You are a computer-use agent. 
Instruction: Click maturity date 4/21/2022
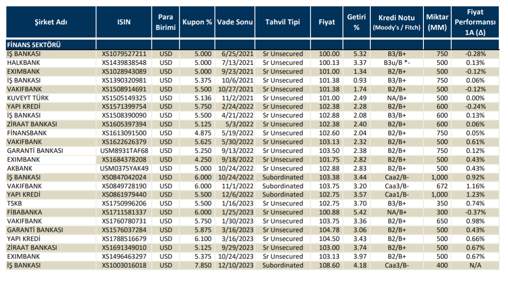click(238, 116)
